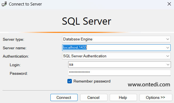Uncheck the Remember password checkbox
The image size is (174, 103).
pos(70,81)
